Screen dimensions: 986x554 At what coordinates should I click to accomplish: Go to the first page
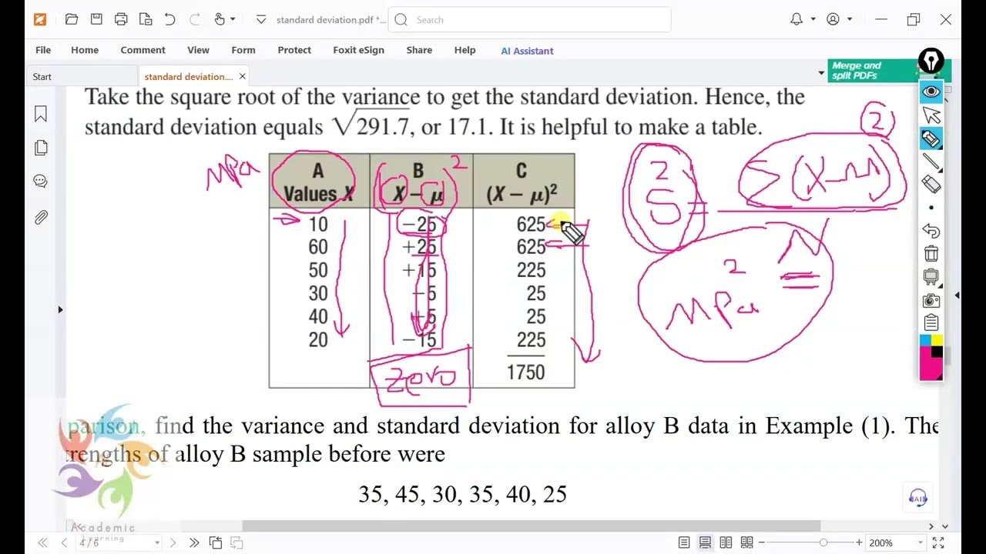pos(43,542)
